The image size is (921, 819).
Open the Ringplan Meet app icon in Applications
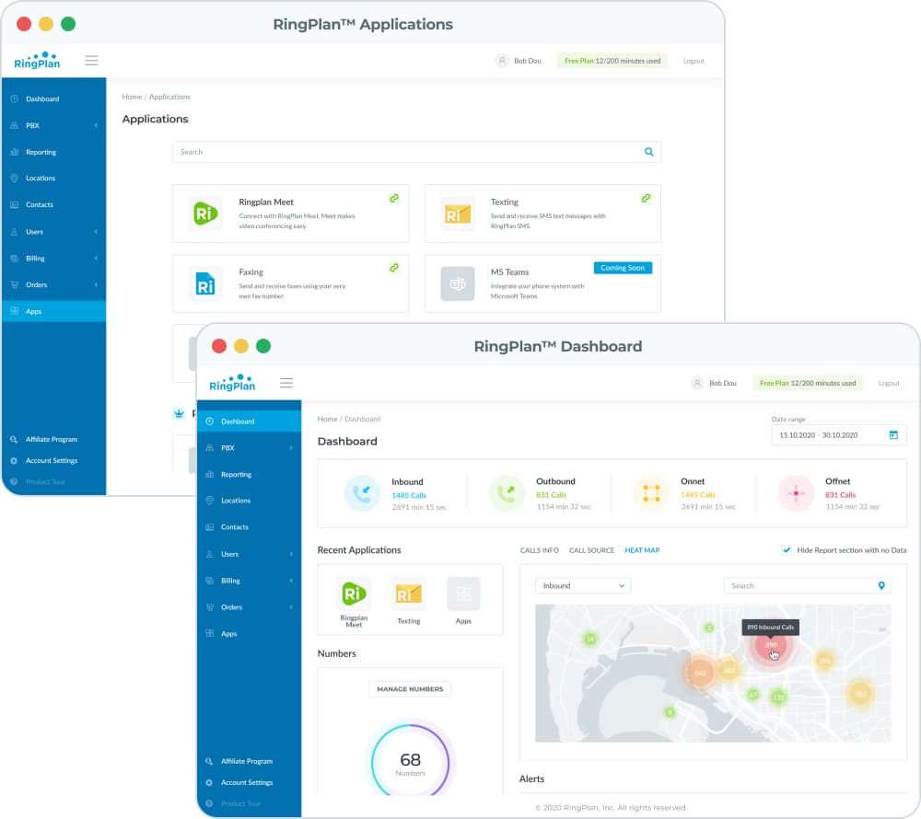[205, 213]
